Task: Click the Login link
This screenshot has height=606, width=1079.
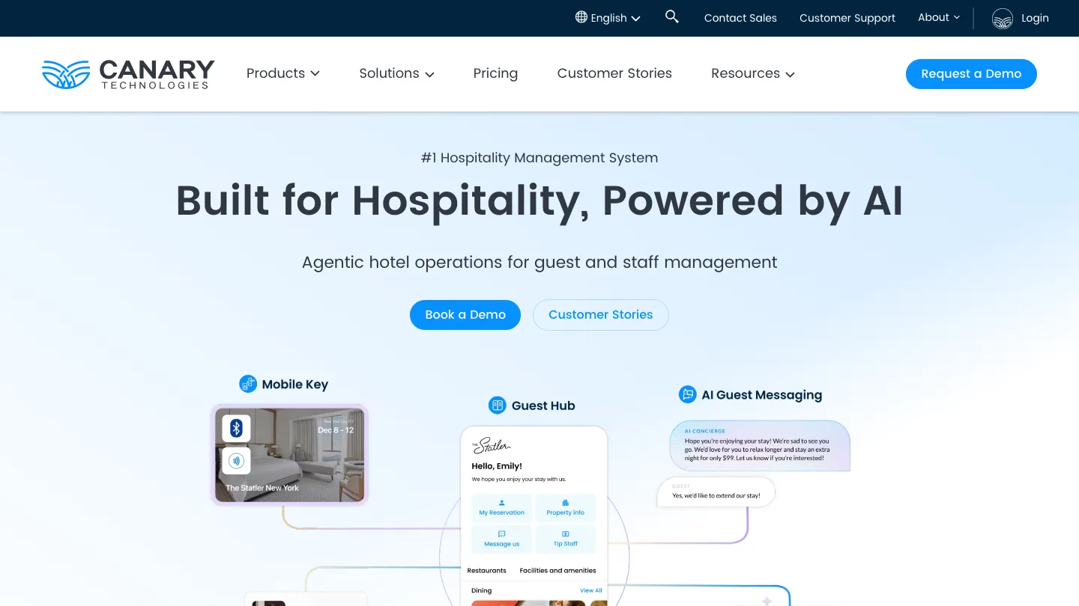Action: 1035,18
